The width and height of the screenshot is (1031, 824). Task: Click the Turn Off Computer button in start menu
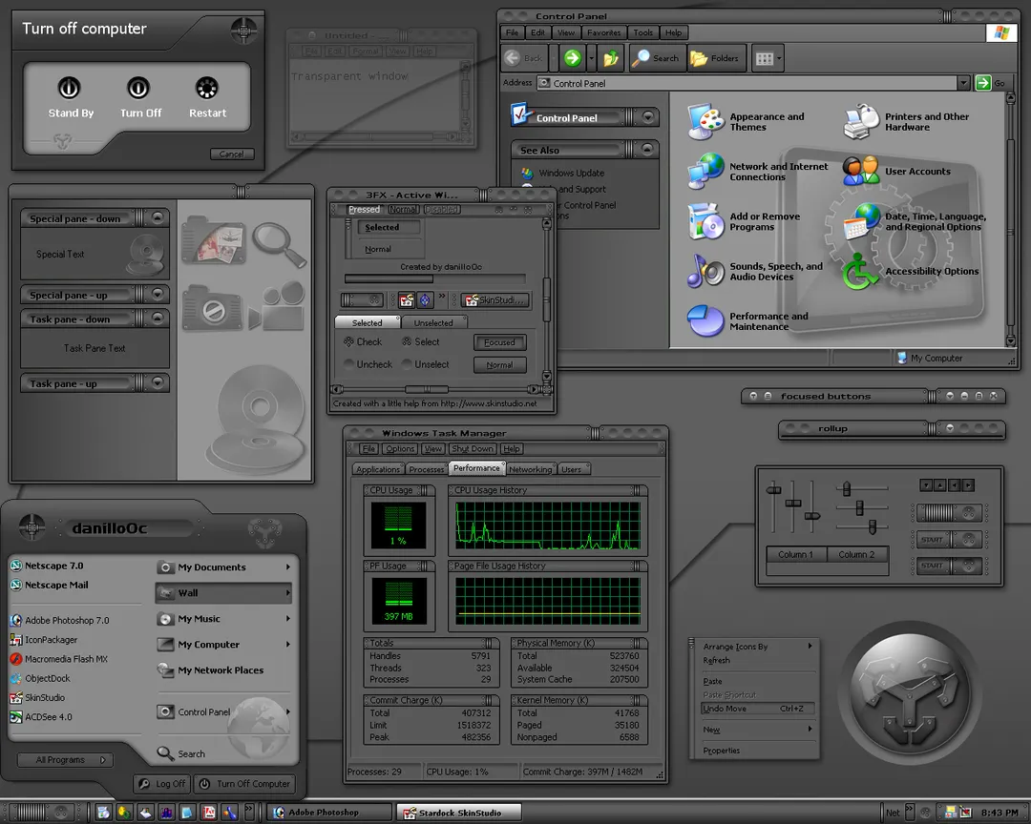pos(244,784)
